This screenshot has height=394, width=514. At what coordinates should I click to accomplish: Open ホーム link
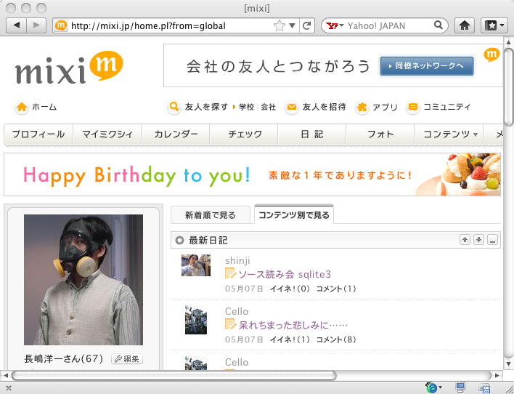pos(44,107)
